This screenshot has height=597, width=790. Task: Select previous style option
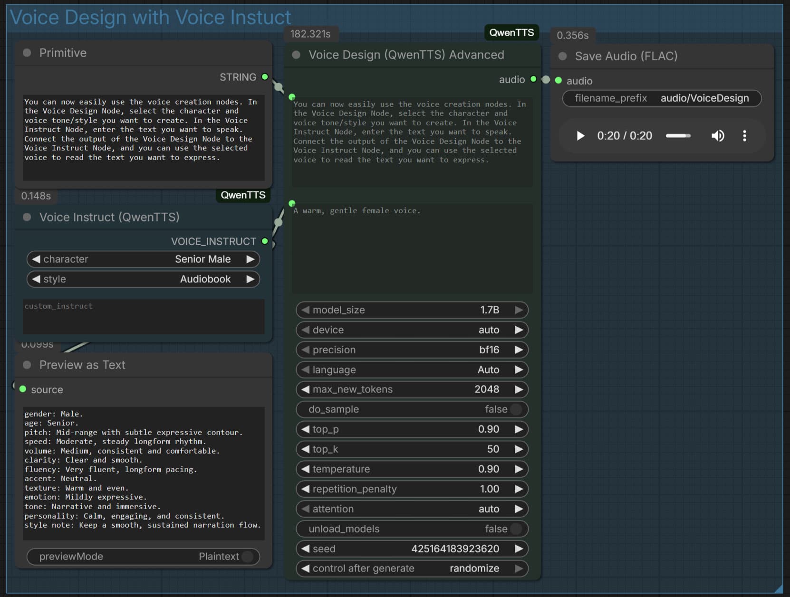click(x=36, y=279)
